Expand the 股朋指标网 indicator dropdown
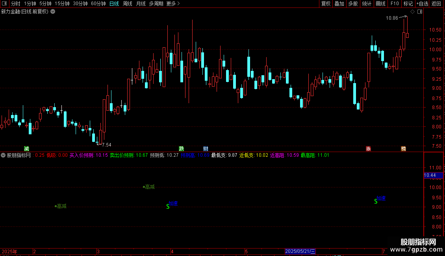The height and width of the screenshot is (256, 445). click(x=3, y=155)
